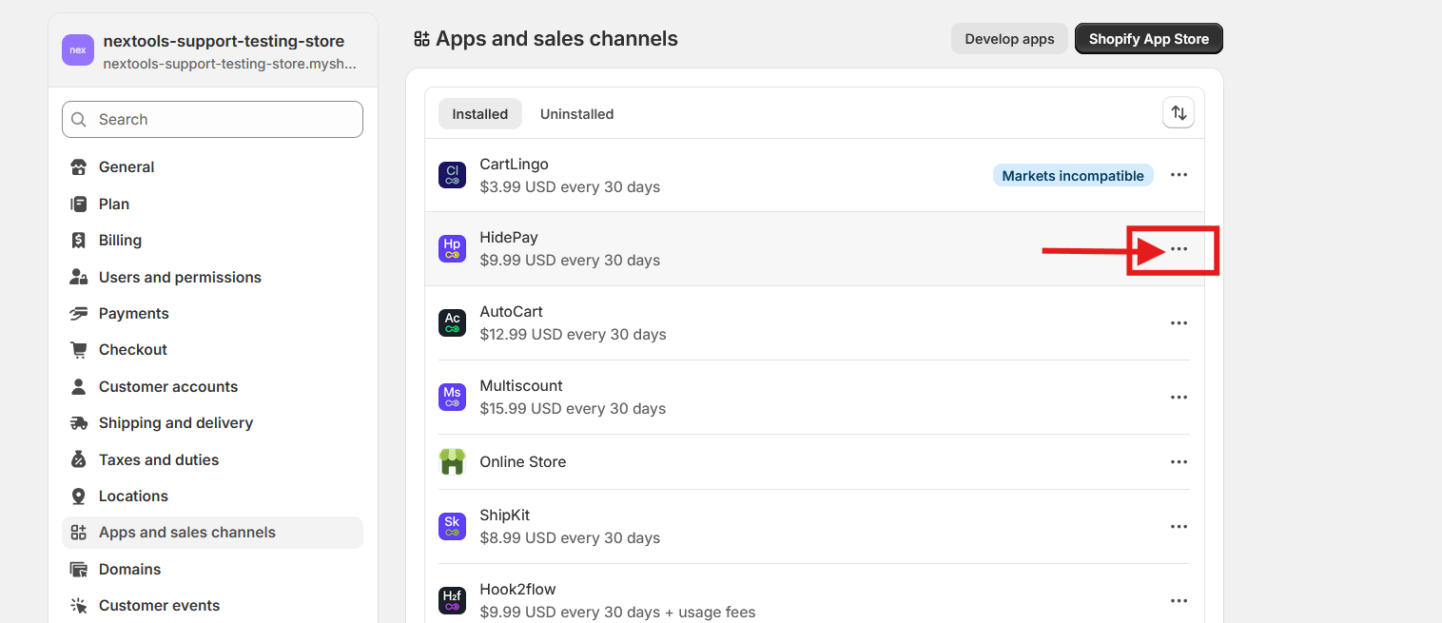Select the Installed tab
This screenshot has width=1442, height=623.
click(479, 114)
